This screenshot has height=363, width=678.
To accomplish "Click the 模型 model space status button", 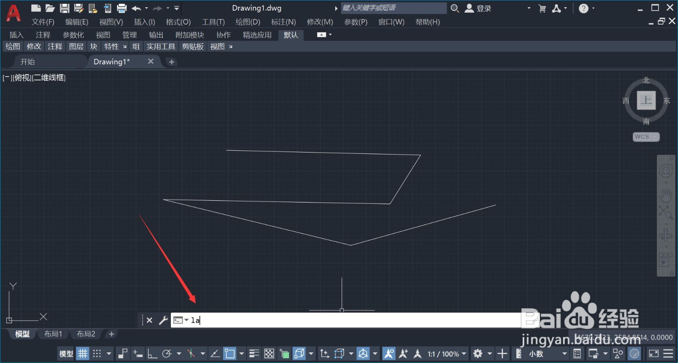I will (x=66, y=354).
